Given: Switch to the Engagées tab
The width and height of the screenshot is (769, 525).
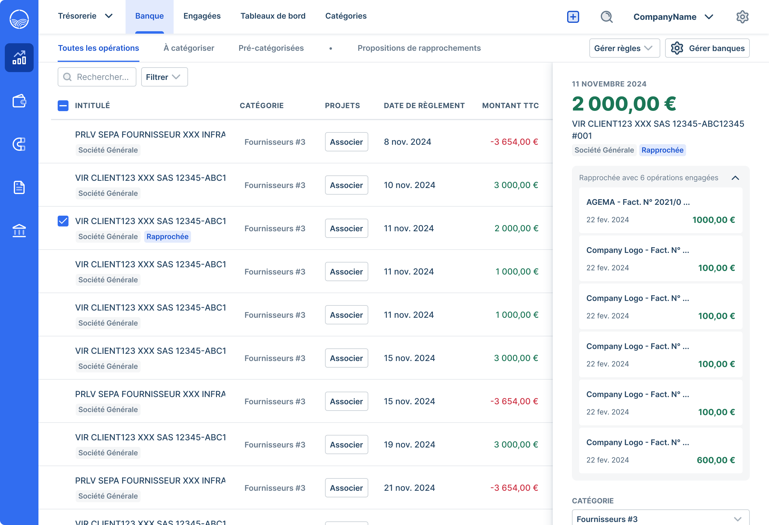Looking at the screenshot, I should coord(202,16).
